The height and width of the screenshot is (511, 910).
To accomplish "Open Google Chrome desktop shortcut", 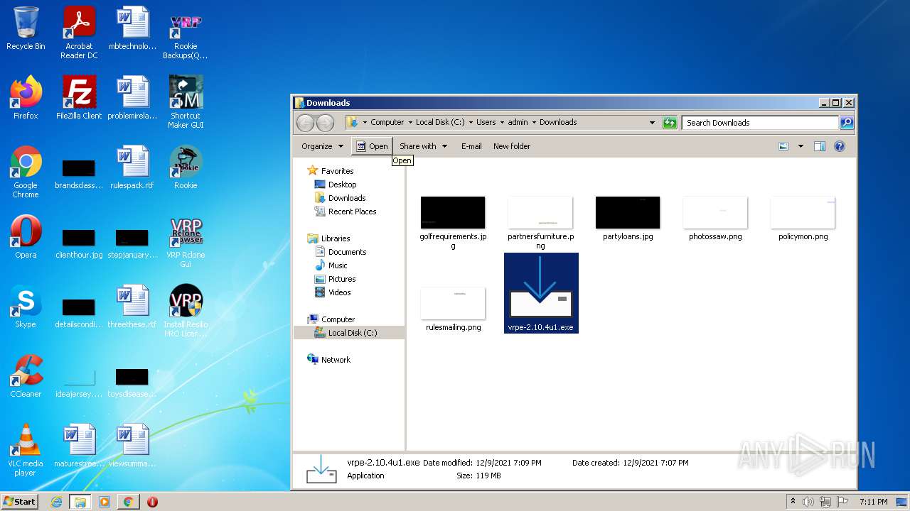I will pos(26,172).
